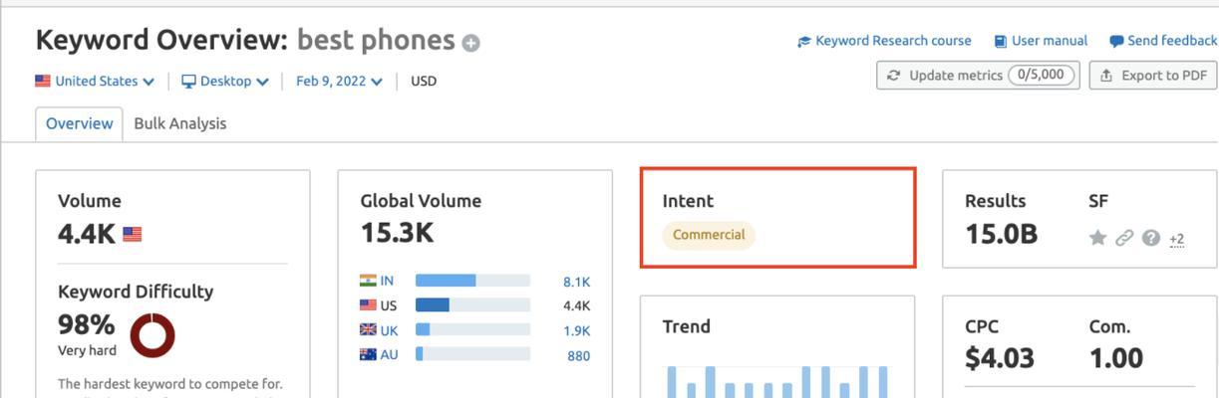
Task: Click the plus icon beside best phones
Action: pos(470,43)
